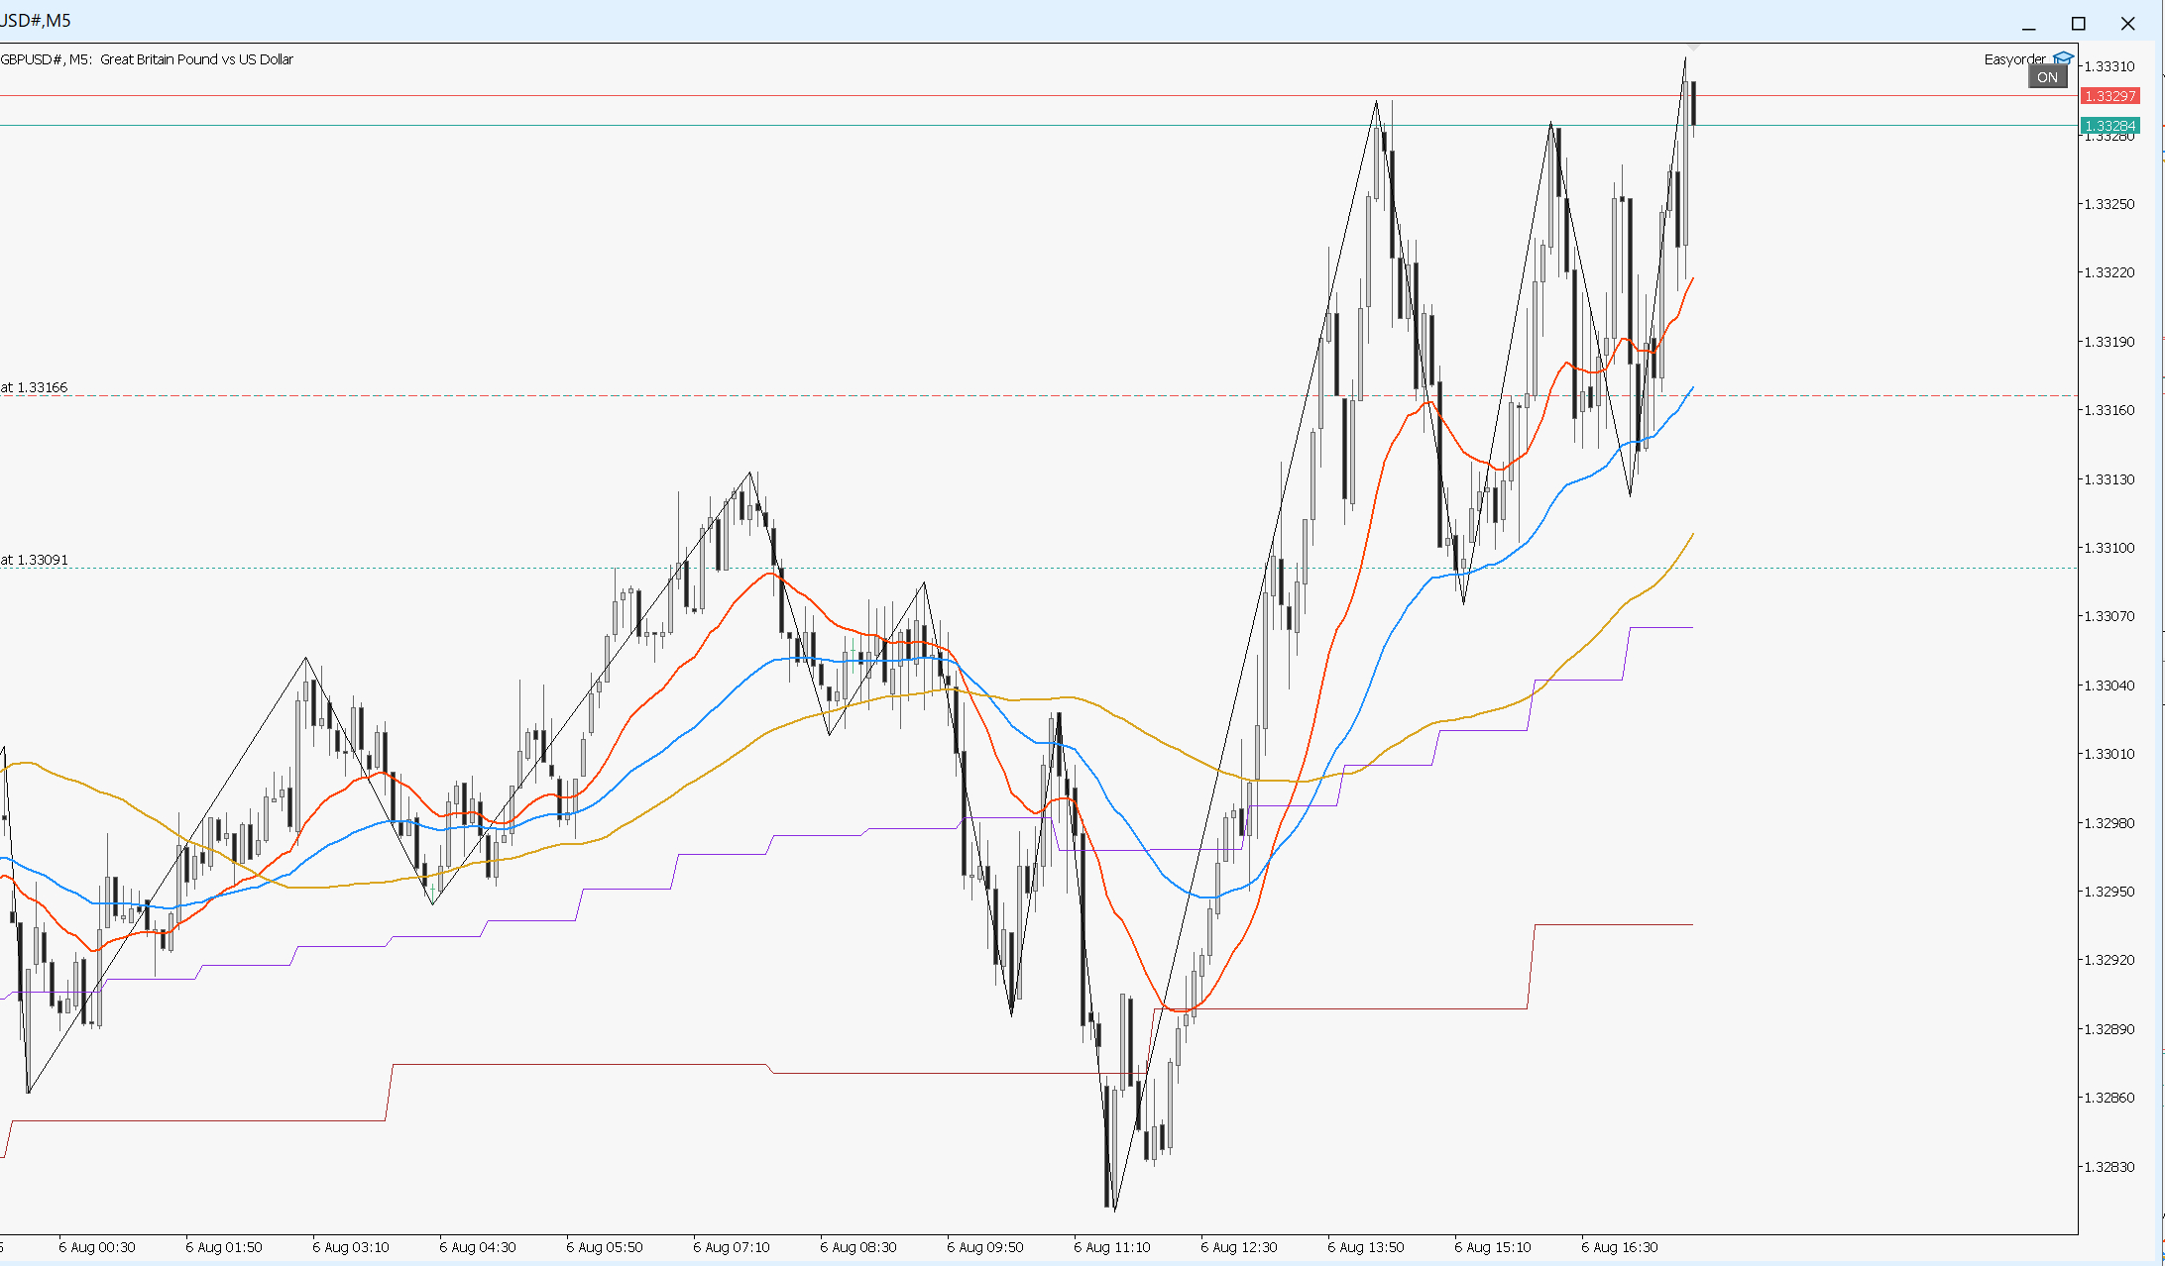Maximize the chart window
2165x1266 pixels.
(2079, 24)
